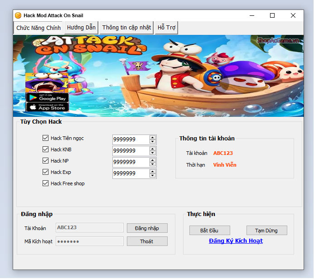Click the Thoát button
This screenshot has height=279, width=314.
pos(147,241)
